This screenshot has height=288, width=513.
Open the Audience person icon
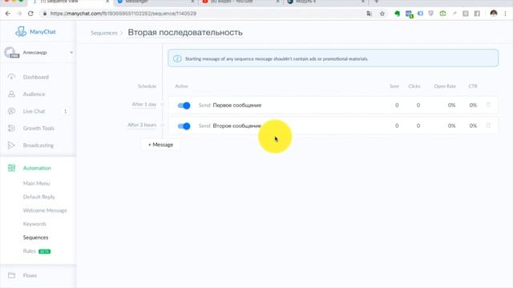click(11, 94)
